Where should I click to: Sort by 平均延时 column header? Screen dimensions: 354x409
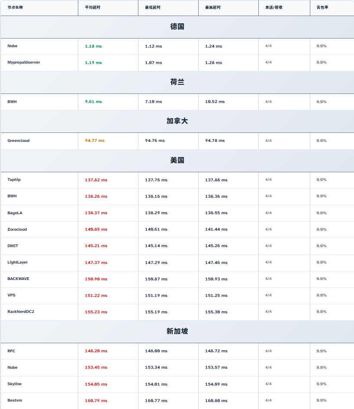coord(94,8)
